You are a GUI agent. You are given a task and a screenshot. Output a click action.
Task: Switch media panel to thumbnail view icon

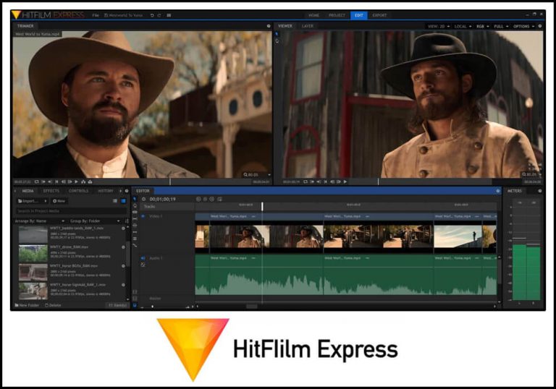(123, 201)
